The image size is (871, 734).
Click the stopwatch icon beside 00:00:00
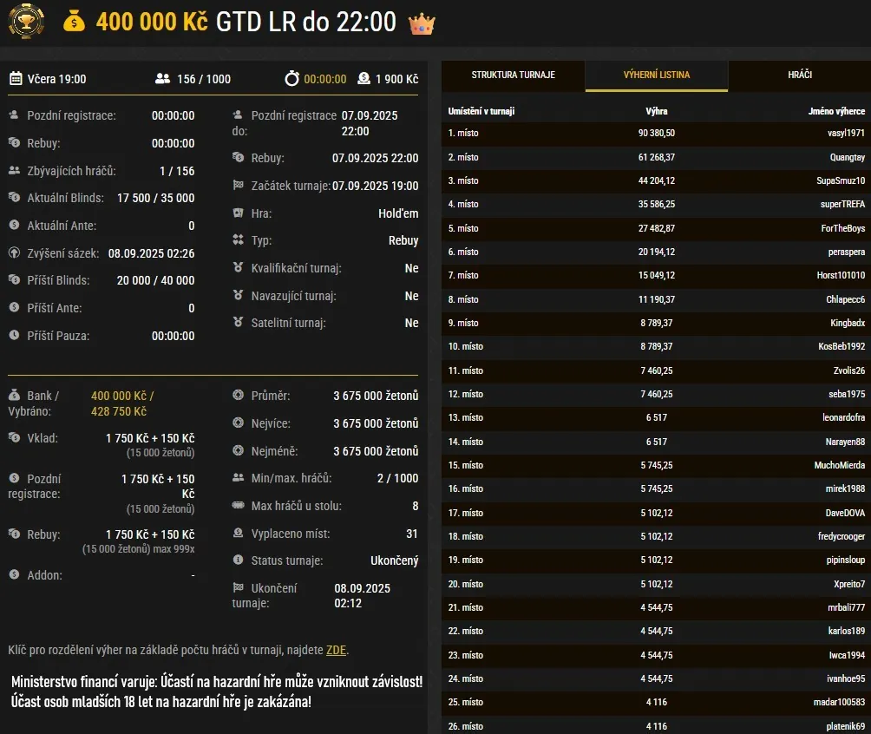[x=291, y=78]
